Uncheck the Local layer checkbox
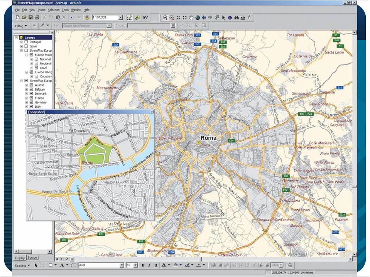Screen dimensions: 370x277 click(x=36, y=68)
